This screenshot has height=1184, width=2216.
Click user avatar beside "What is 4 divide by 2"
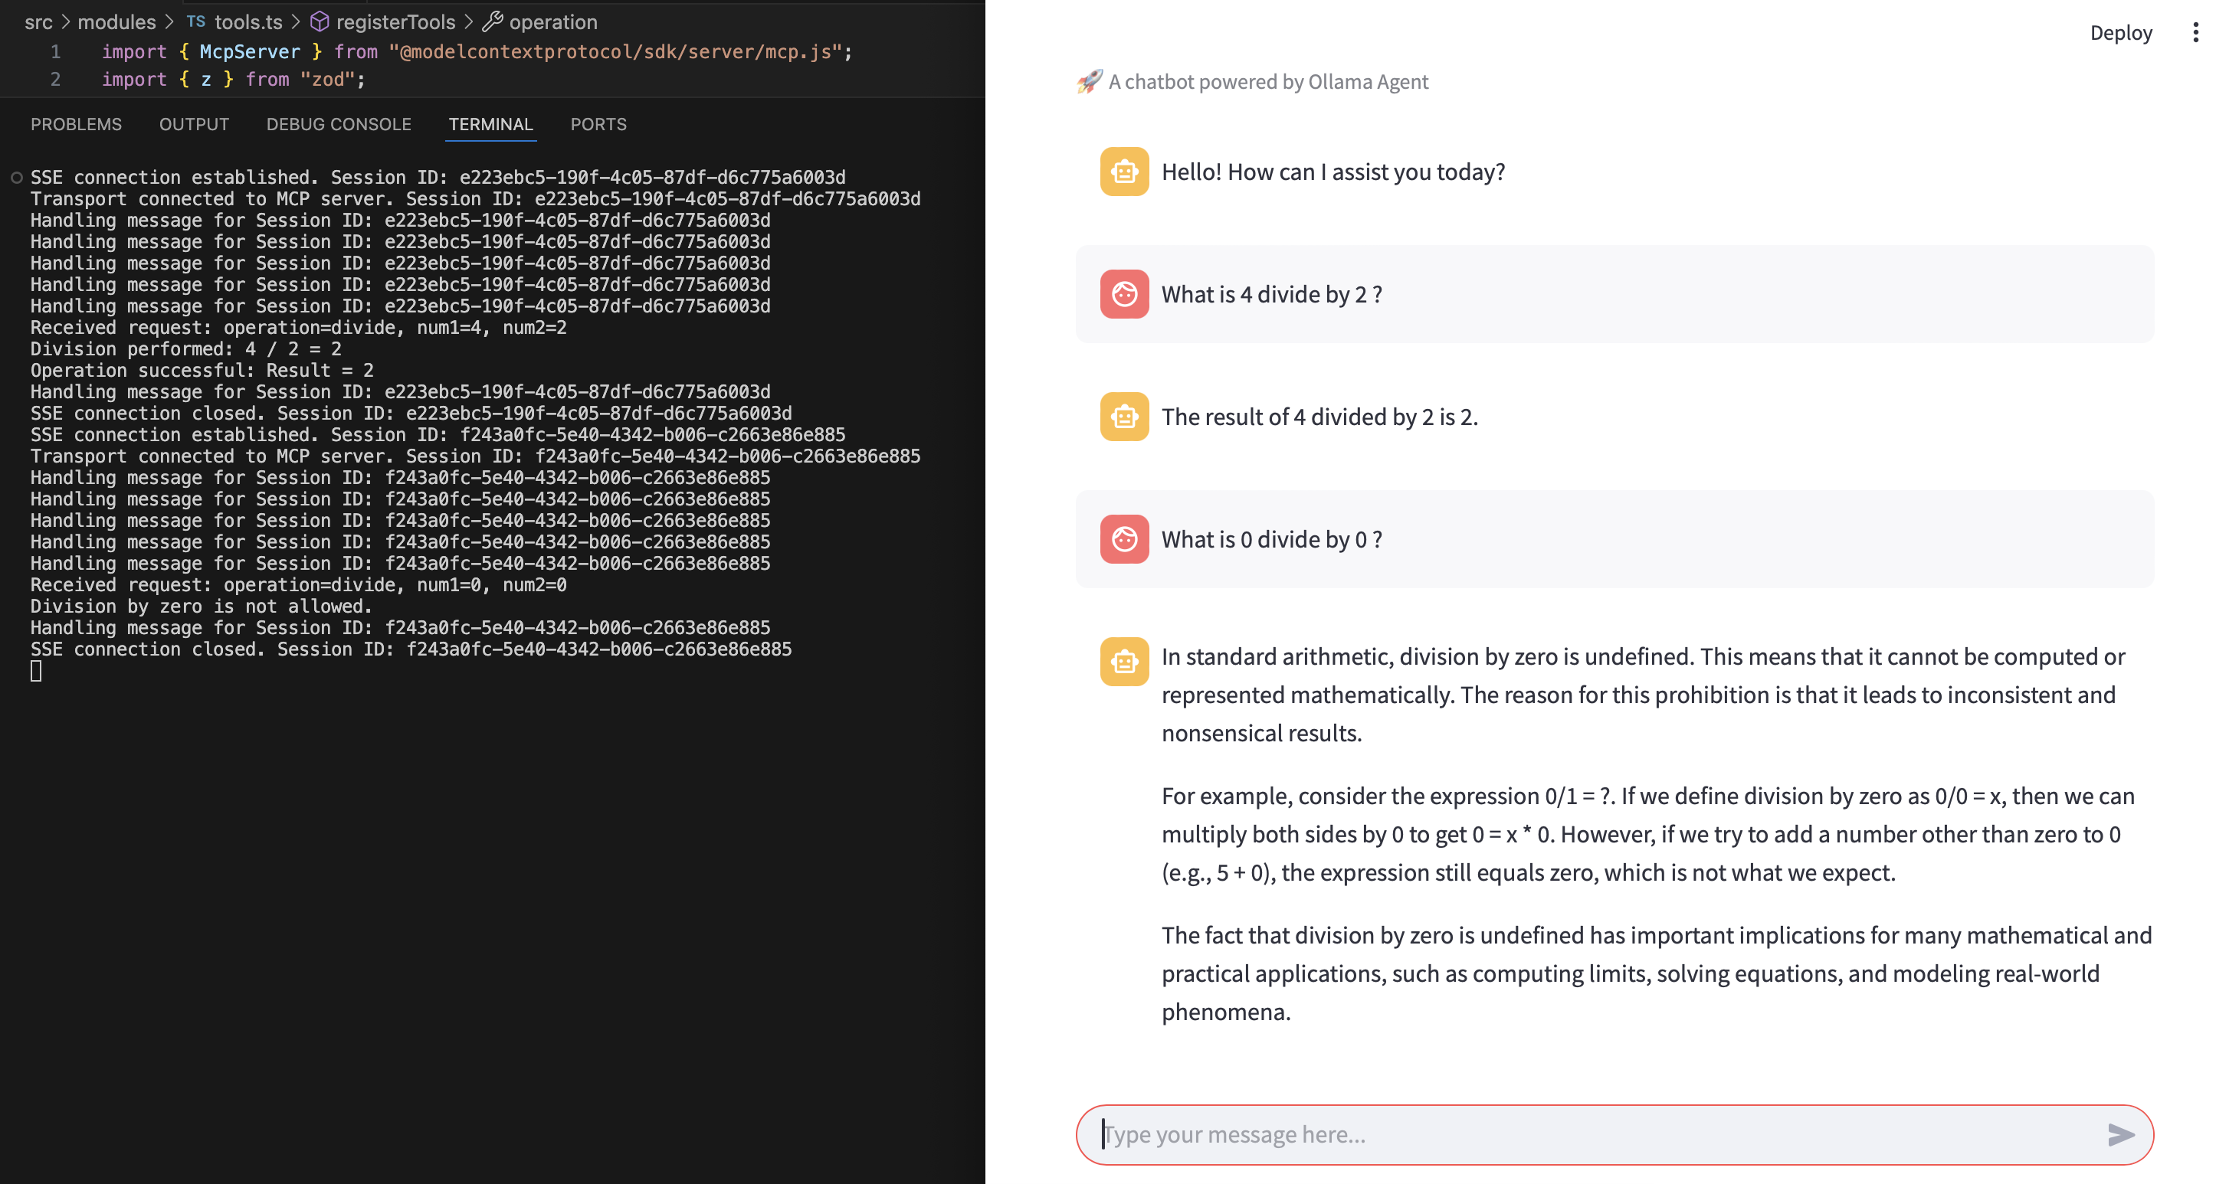tap(1124, 294)
